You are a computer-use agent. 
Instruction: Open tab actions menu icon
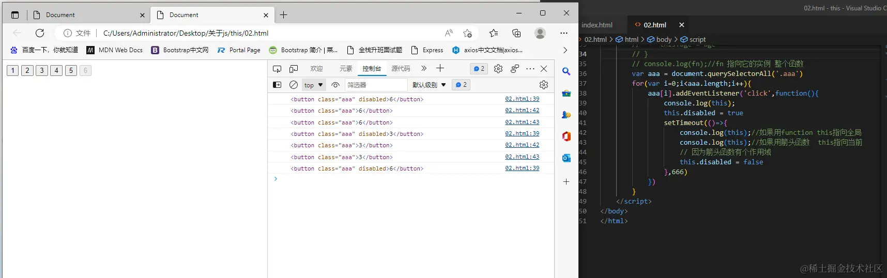point(15,15)
